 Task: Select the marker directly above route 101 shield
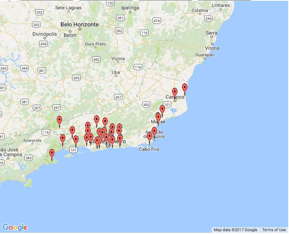(x=76, y=140)
